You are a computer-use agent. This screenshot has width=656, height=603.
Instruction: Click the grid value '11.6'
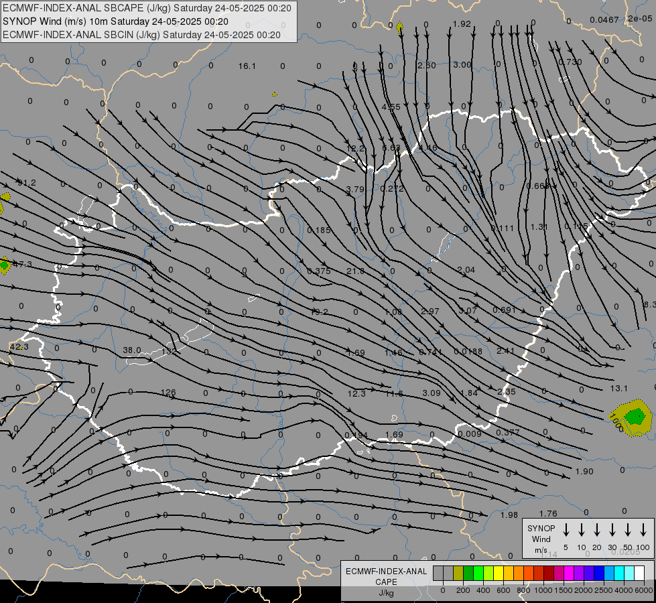[x=394, y=393]
